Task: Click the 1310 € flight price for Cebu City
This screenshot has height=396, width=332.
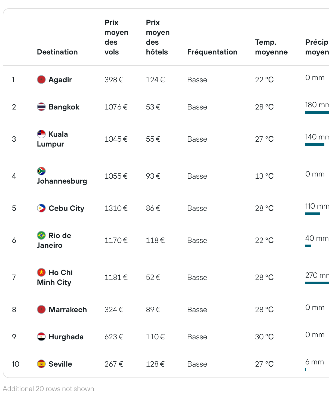Action: (x=116, y=208)
